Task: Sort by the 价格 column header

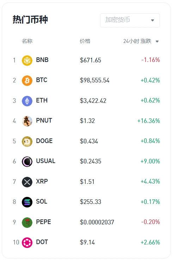Action: click(85, 41)
